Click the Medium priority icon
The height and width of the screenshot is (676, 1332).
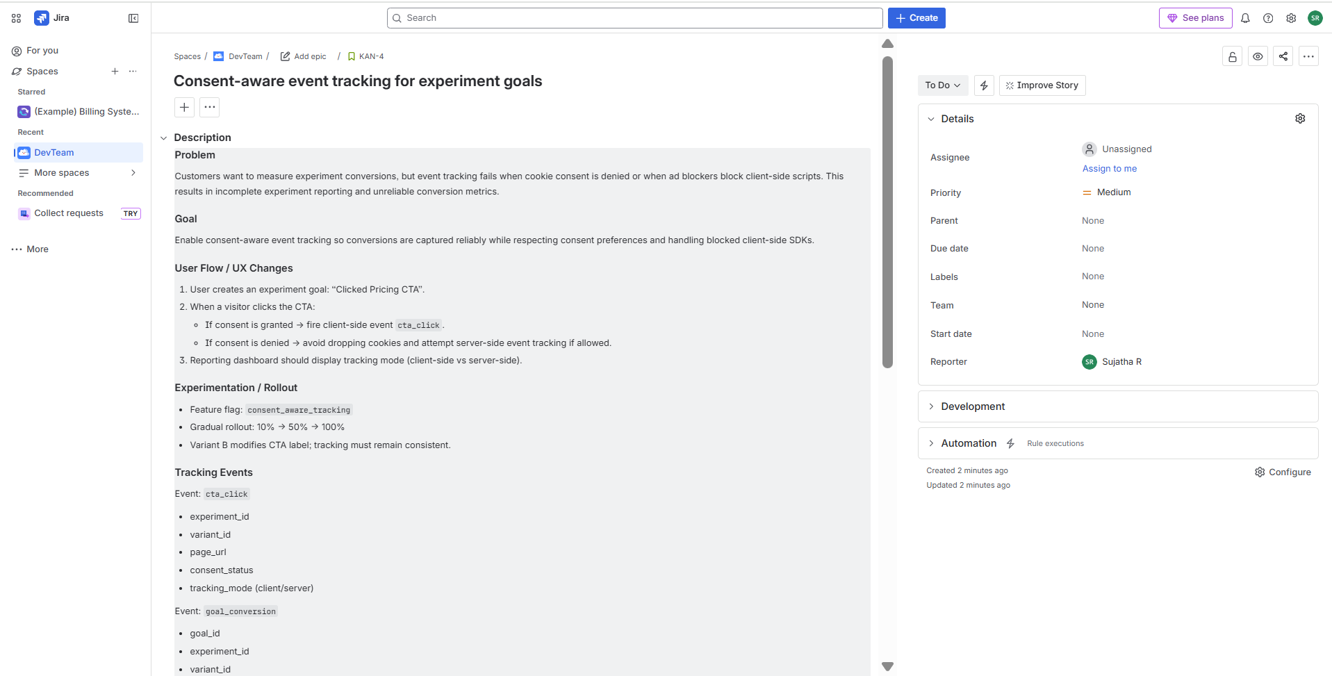click(x=1087, y=192)
